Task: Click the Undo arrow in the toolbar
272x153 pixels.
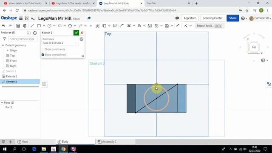Action: [x=3, y=25]
